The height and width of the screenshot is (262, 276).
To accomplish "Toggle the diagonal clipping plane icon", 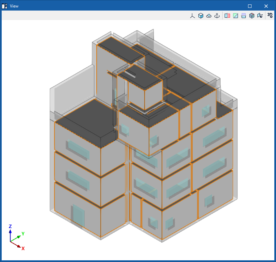I will click(236, 16).
